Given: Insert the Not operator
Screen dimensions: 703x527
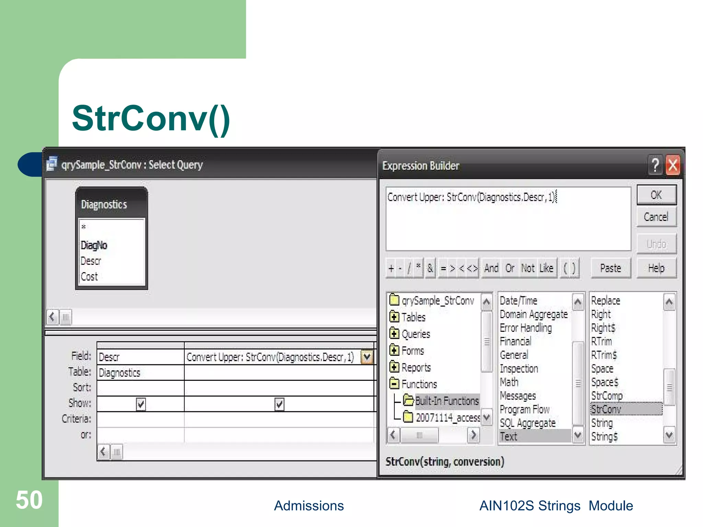Looking at the screenshot, I should click(x=528, y=268).
